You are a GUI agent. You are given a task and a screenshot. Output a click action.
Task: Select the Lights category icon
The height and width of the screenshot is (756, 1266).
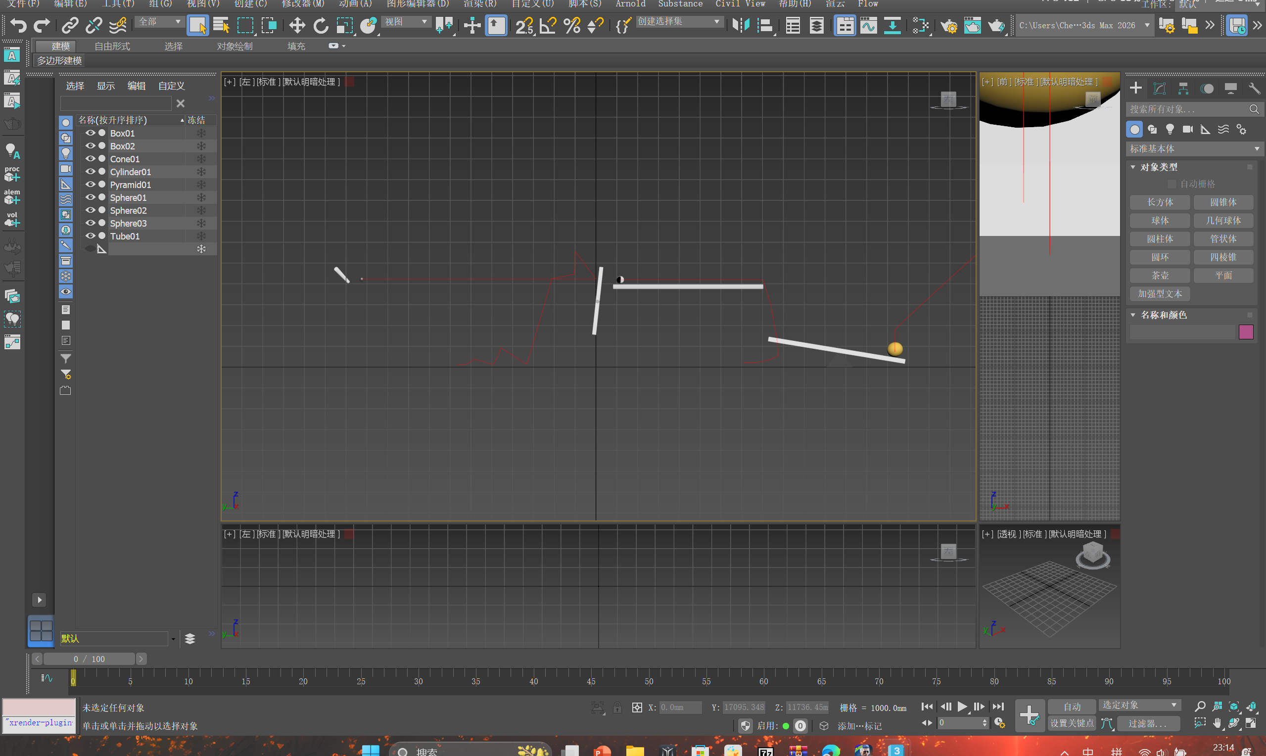coord(1170,130)
